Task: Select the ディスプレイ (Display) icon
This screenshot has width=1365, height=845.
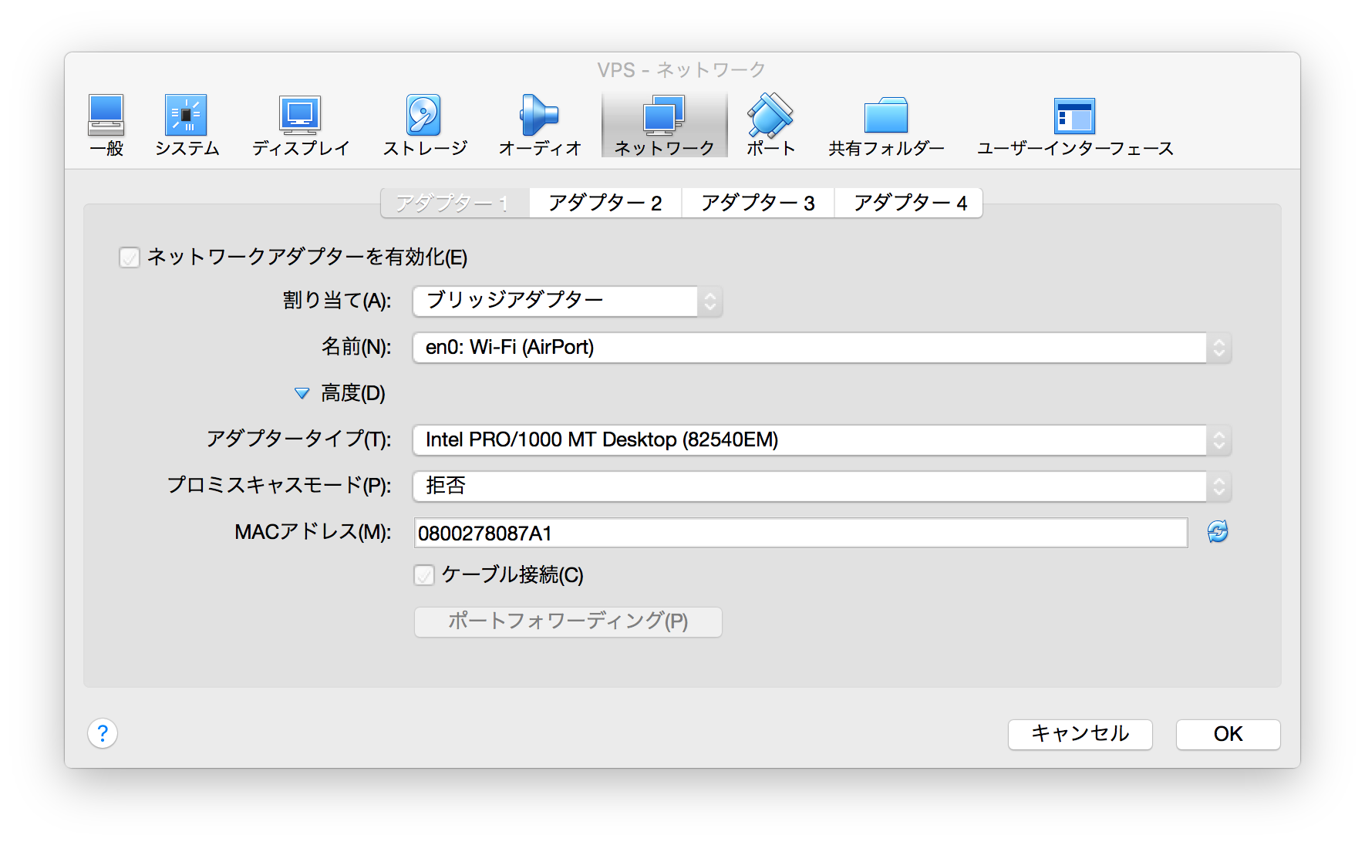Action: pyautogui.click(x=300, y=116)
